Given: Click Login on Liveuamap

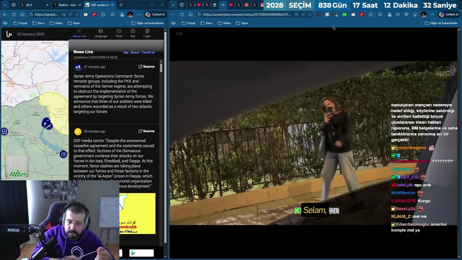Looking at the screenshot, I should (147, 33).
